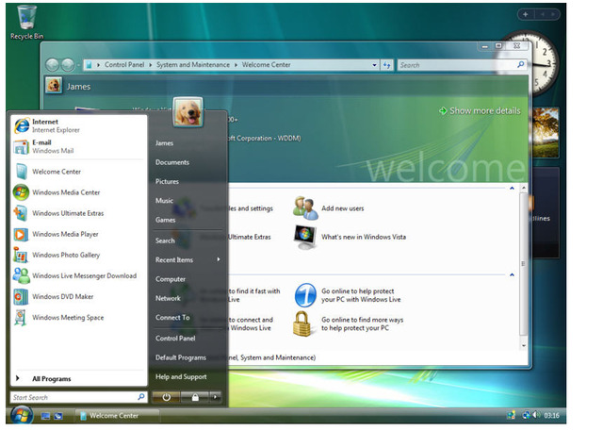Click the Start menu power button
603x431 pixels.
(x=166, y=397)
